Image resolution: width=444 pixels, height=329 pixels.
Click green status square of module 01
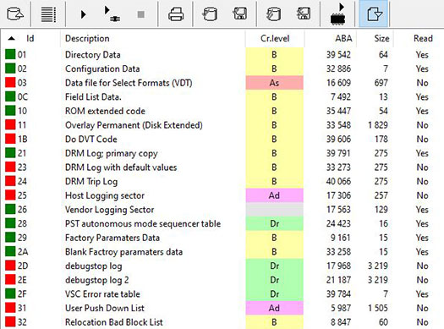[10, 54]
